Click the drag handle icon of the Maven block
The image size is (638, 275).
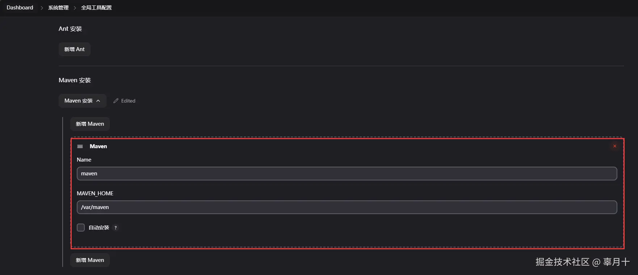pos(80,146)
